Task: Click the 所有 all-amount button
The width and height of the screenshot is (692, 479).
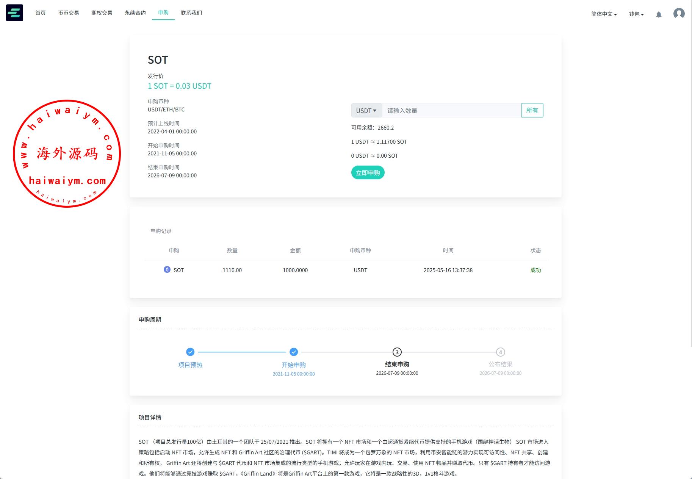Action: click(x=532, y=110)
